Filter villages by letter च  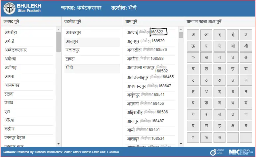point(193,69)
